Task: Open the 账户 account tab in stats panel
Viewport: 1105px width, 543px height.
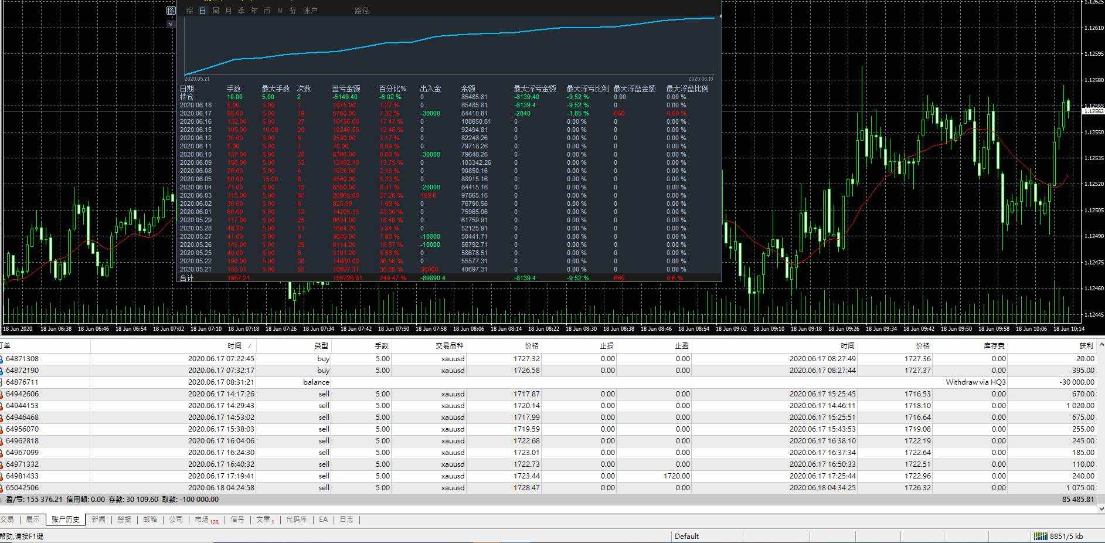Action: [310, 11]
